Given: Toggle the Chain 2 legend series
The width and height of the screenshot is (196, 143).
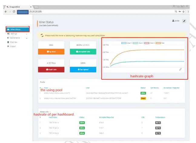Looking at the screenshot, I should point(138,43).
